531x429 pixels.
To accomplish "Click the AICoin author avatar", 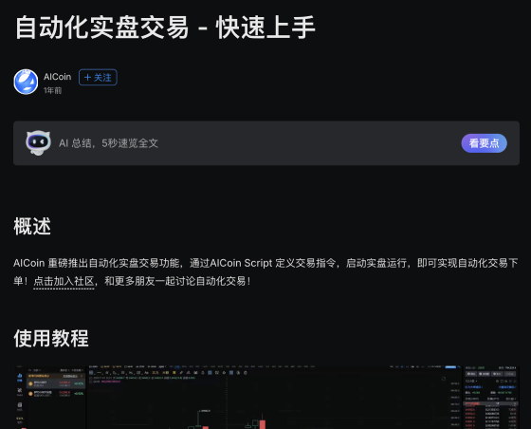I will click(26, 82).
